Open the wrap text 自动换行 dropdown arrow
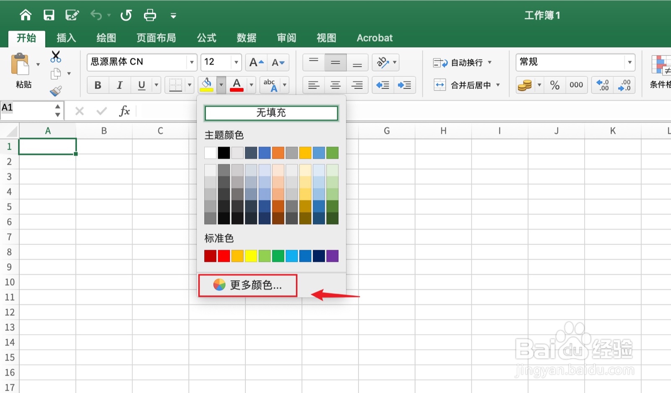 489,62
